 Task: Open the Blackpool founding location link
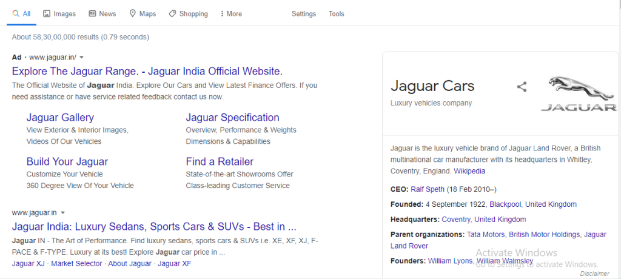click(505, 204)
